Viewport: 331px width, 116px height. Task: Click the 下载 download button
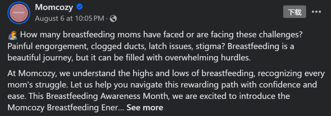point(295,12)
